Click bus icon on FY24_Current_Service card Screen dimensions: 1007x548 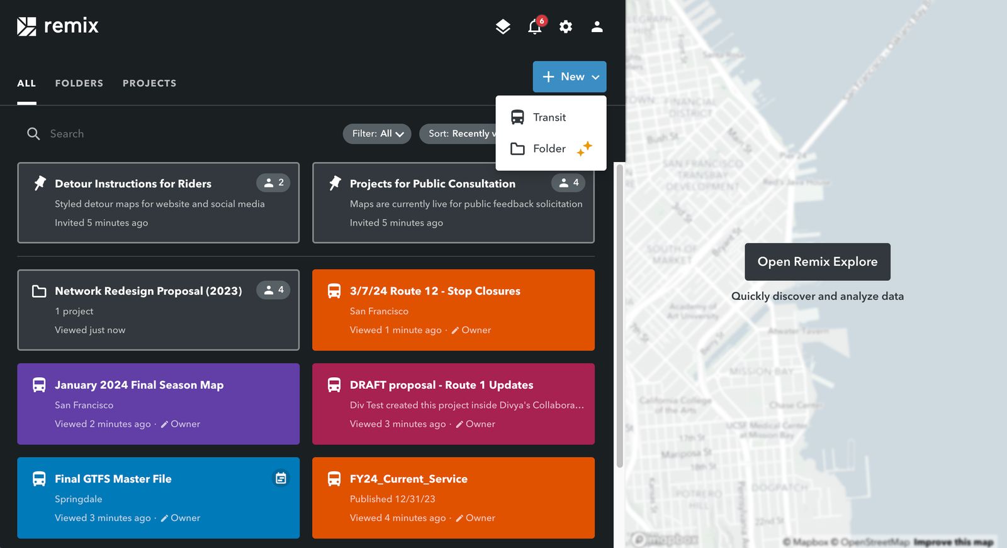pos(334,479)
